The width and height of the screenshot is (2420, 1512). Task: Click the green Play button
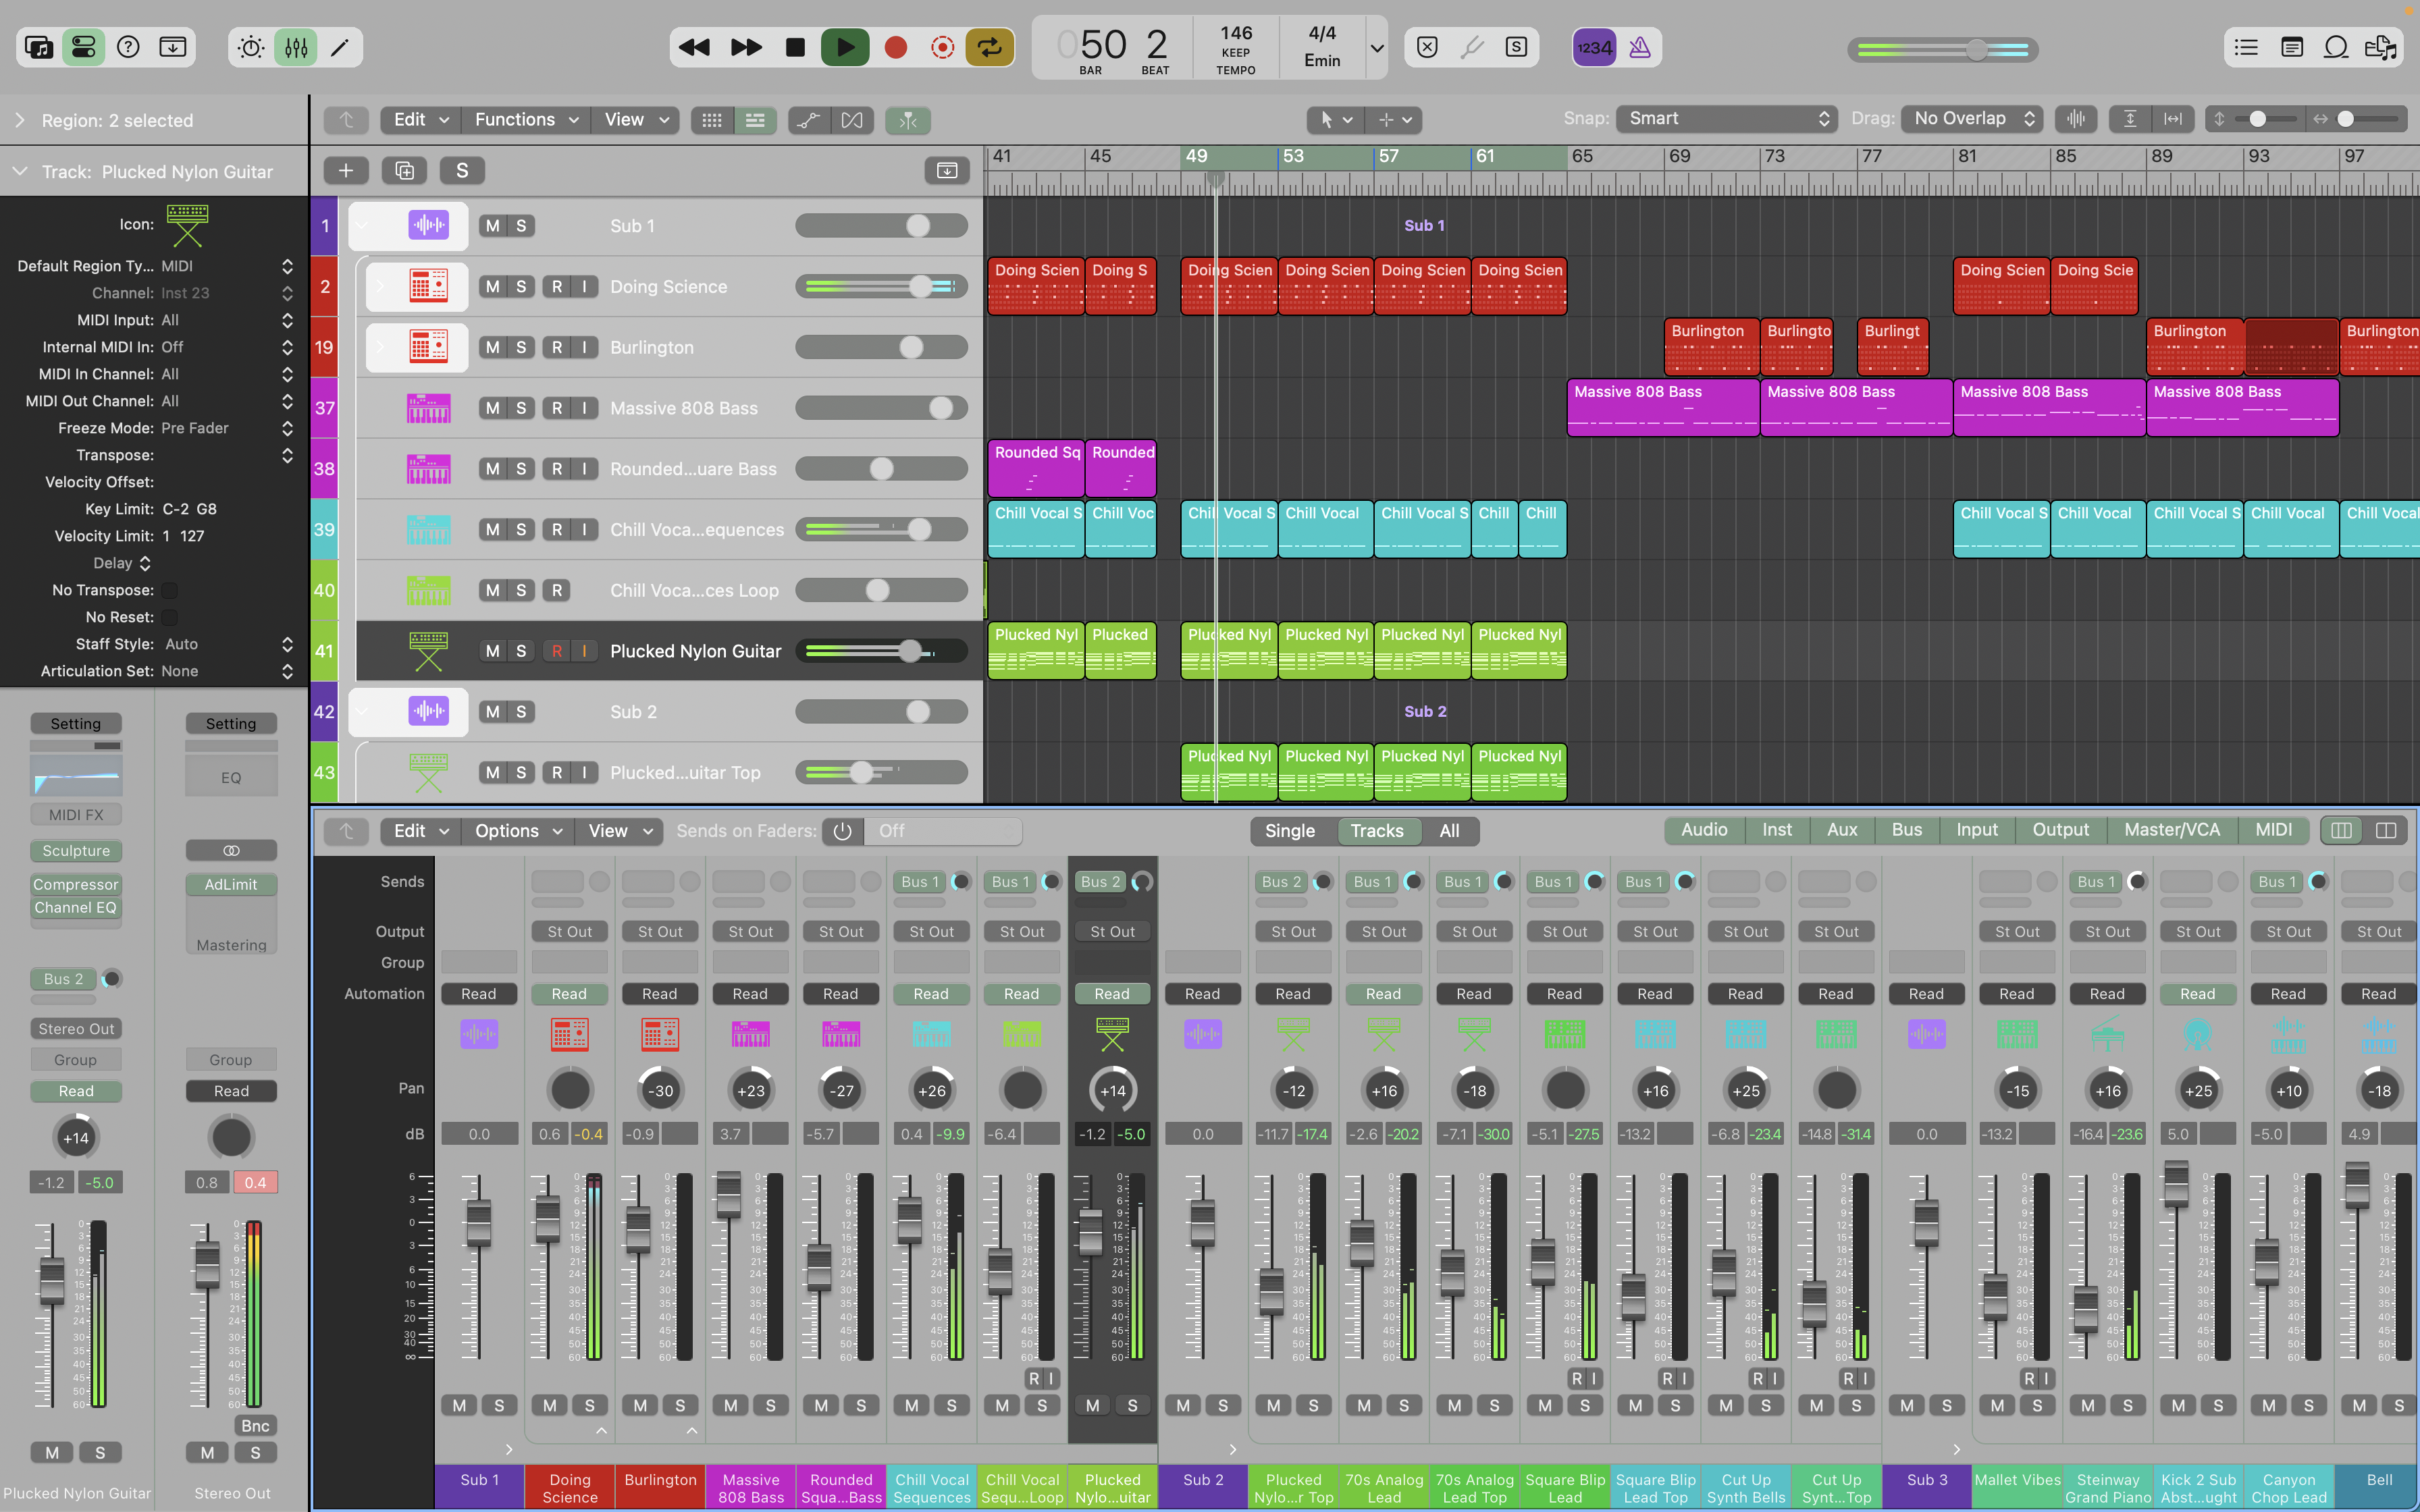click(845, 47)
